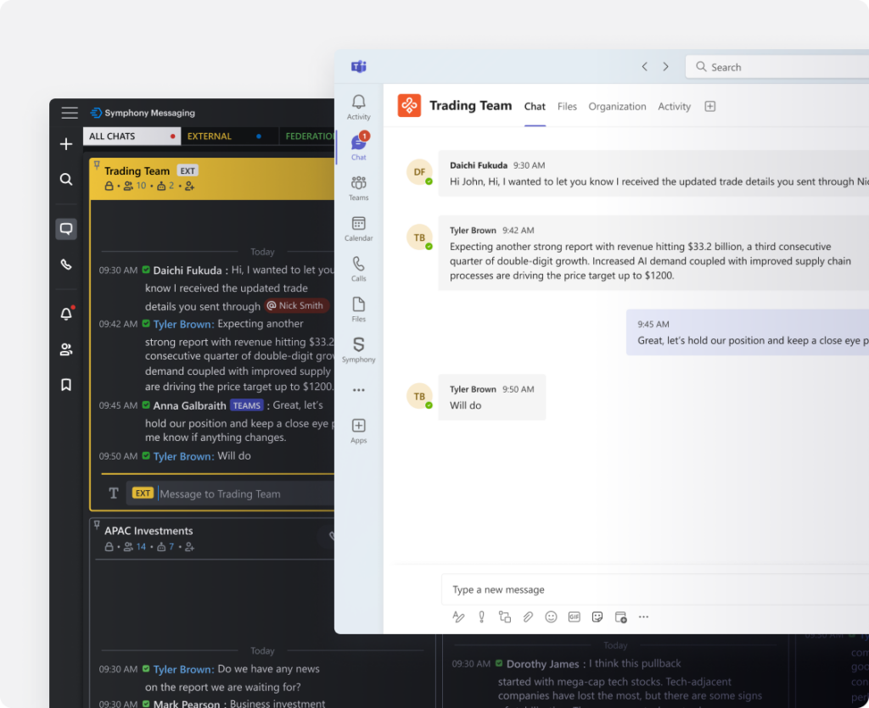Viewport: 869px width, 708px height.
Task: Open Symphony notifications bell
Action: 66,314
